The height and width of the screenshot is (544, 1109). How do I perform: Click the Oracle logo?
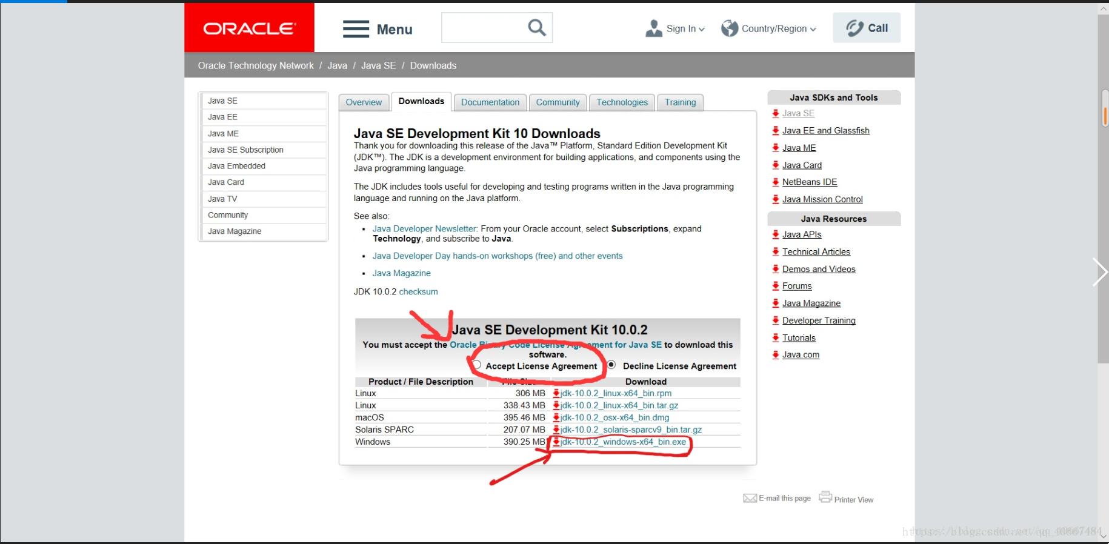pyautogui.click(x=249, y=28)
